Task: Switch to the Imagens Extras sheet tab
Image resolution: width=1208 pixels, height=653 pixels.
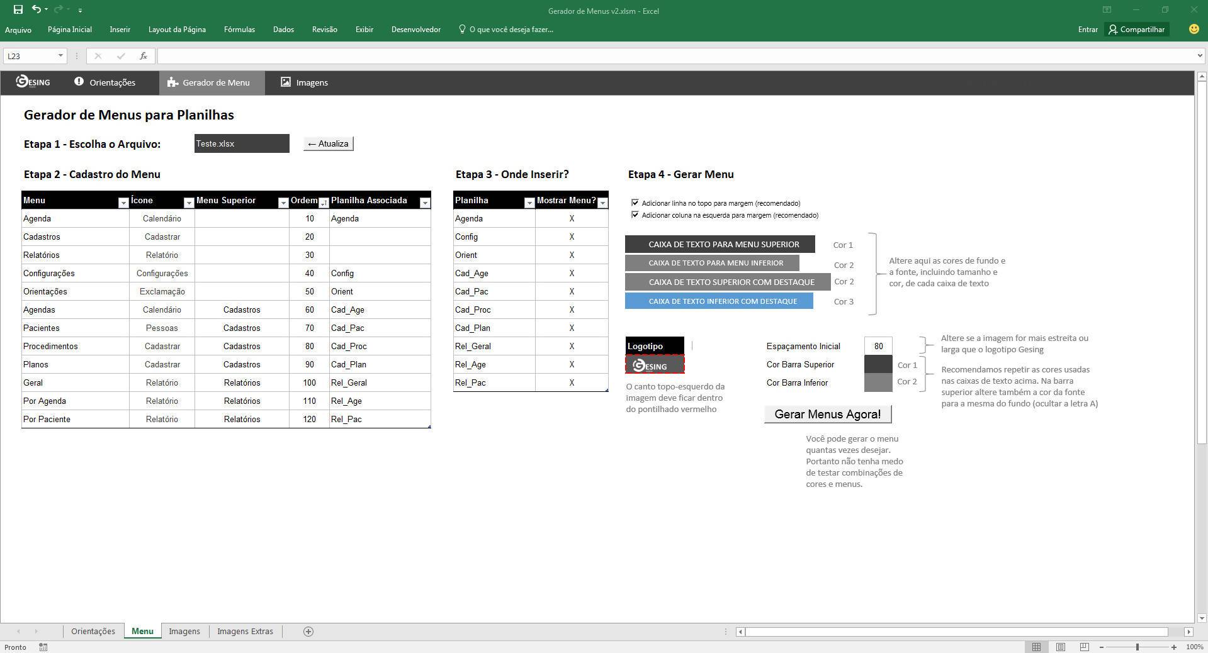Action: (245, 631)
